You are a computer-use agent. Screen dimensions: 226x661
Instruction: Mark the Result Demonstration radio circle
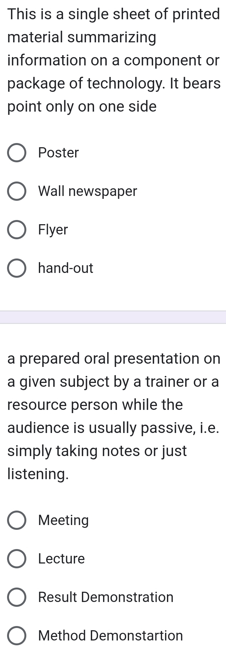pos(17,597)
